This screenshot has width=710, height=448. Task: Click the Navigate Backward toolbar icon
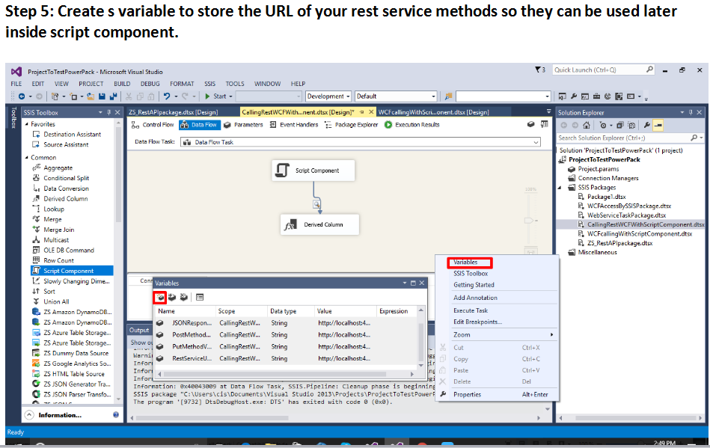22,96
